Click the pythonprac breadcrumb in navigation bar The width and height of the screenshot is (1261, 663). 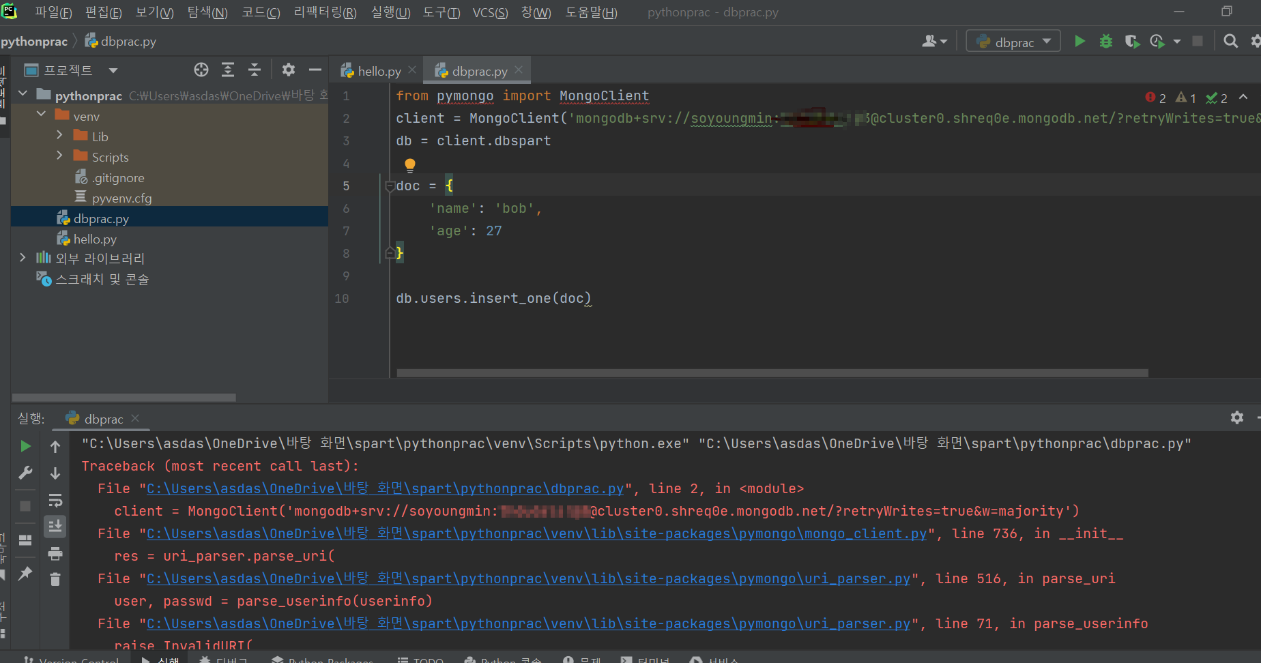coord(34,42)
